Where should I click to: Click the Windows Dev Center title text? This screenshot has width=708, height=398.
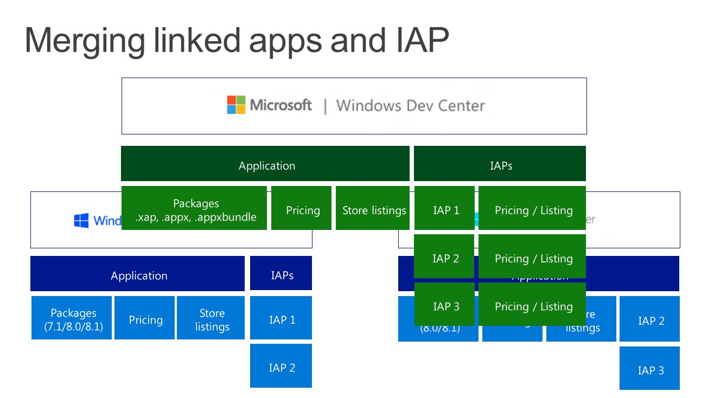click(x=410, y=105)
